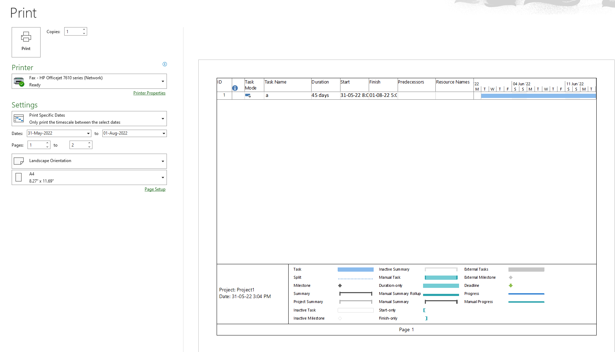This screenshot has width=615, height=352.
Task: Click the Start-only legend bracket icon
Action: click(x=424, y=310)
